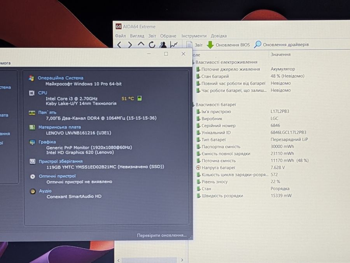Select the Паспортна ємність row
The width and height of the screenshot is (350, 263).
pos(245,146)
